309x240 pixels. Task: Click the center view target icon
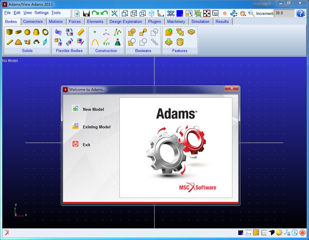click(225, 13)
